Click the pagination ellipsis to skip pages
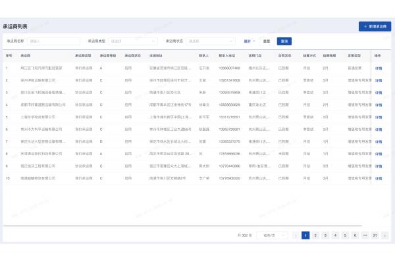The image size is (395, 263). [365, 235]
